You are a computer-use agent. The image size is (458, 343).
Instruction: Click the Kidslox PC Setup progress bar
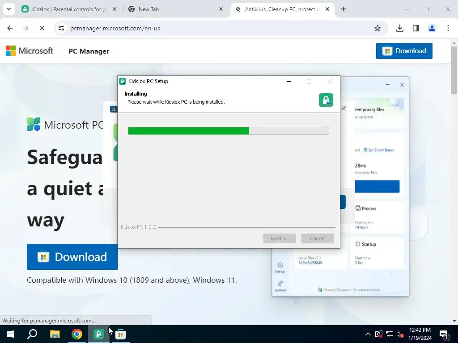pyautogui.click(x=229, y=131)
